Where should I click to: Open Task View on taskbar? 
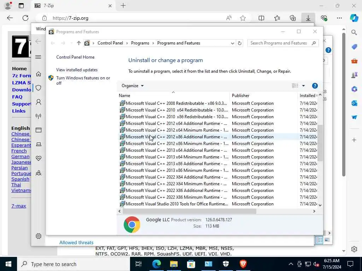tap(139, 264)
